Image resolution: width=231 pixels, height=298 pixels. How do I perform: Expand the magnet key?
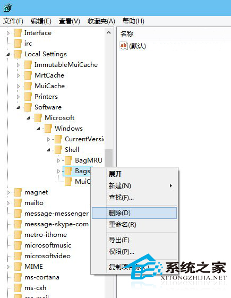(x=8, y=193)
